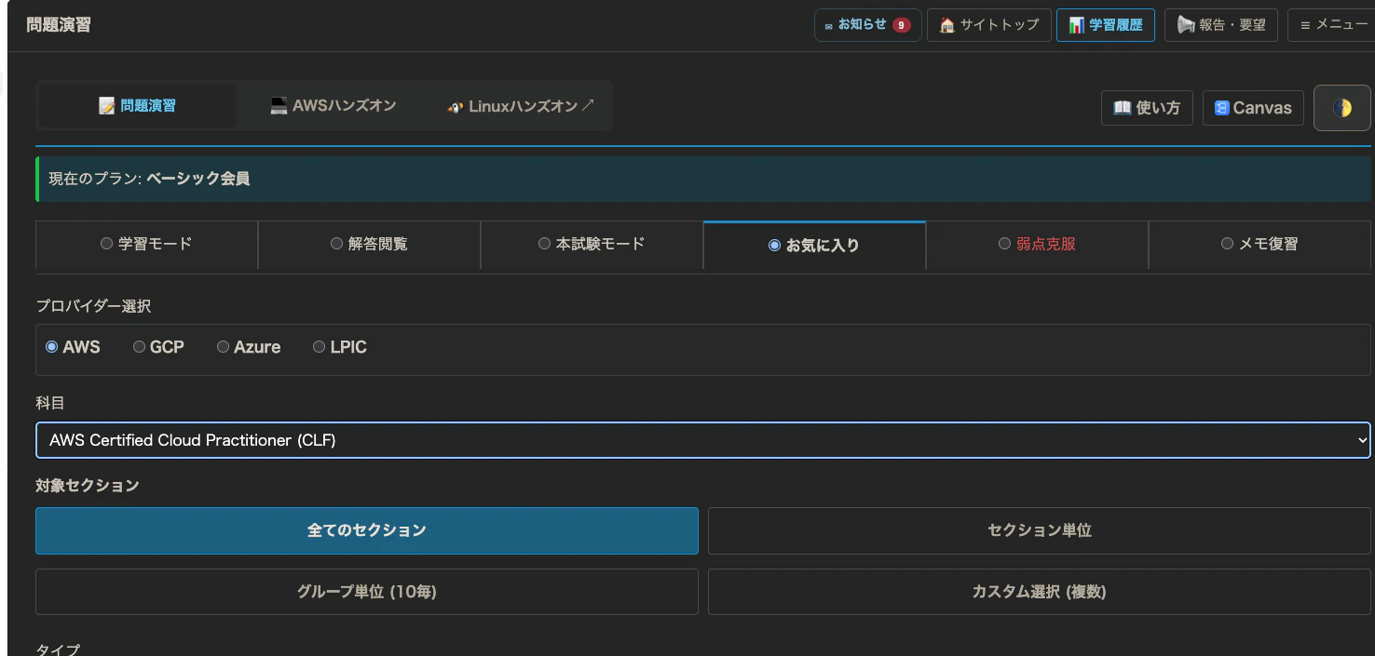Open the メニュー hamburger menu
This screenshot has width=1375, height=656.
tap(1333, 25)
